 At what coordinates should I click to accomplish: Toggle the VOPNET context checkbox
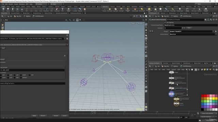point(21,78)
